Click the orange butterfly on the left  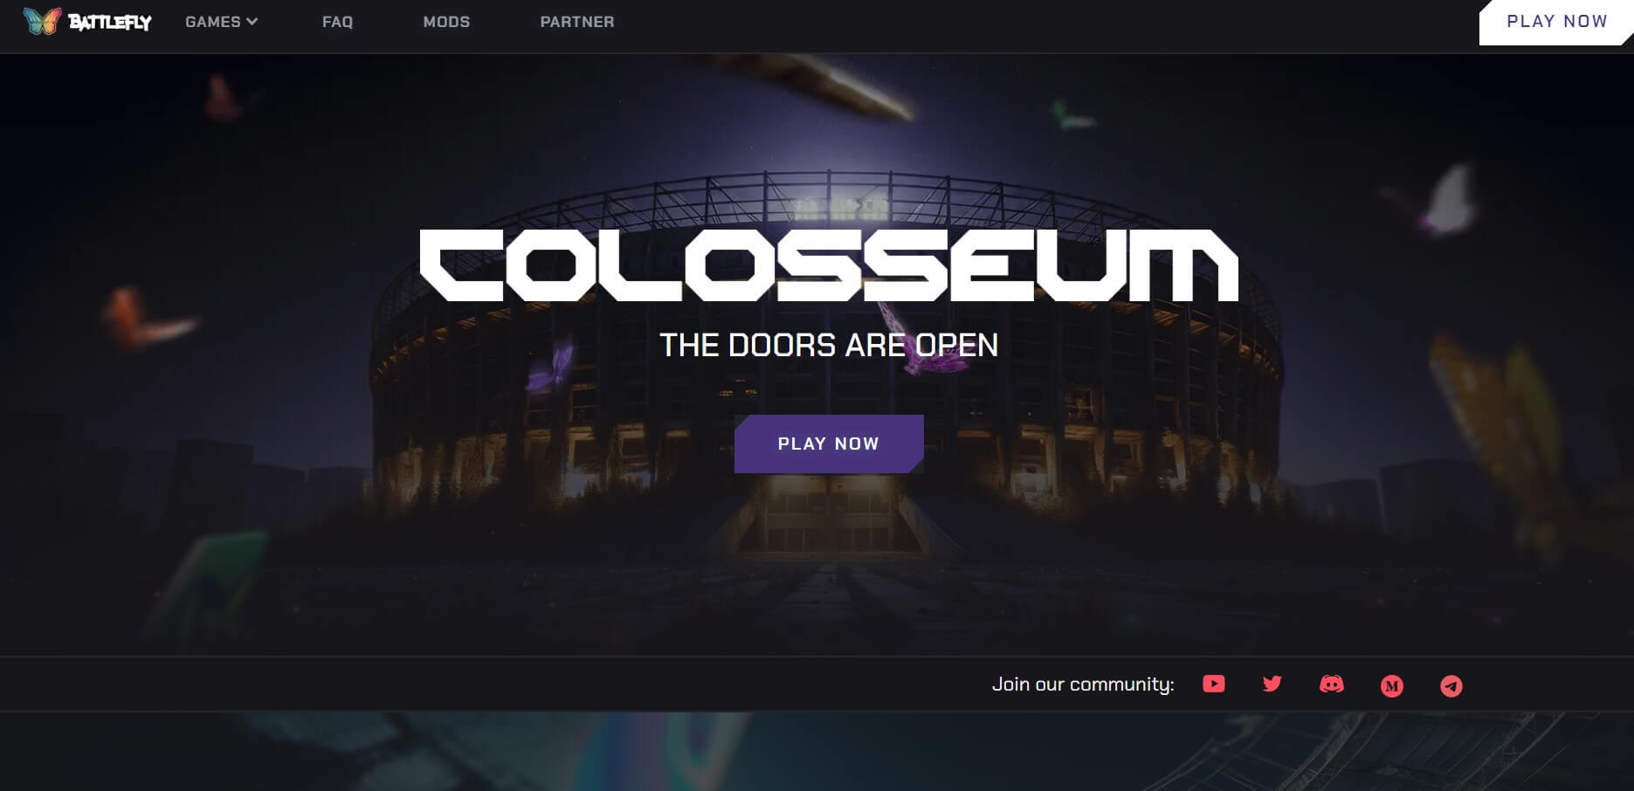[x=145, y=318]
